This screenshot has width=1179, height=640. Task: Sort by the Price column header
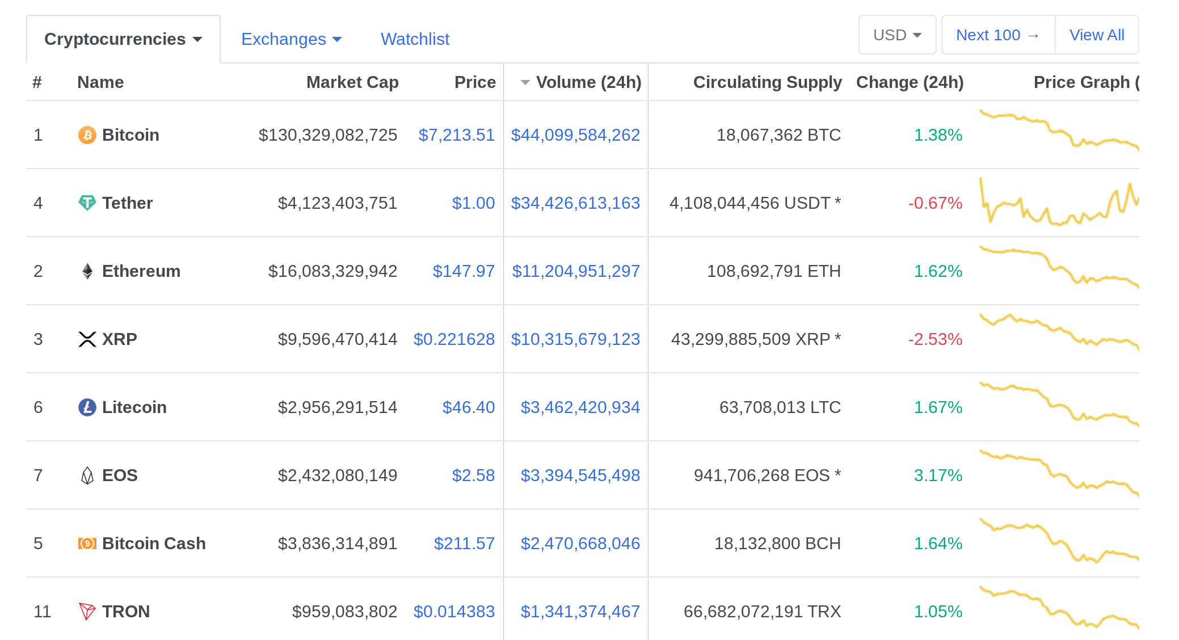click(x=475, y=82)
